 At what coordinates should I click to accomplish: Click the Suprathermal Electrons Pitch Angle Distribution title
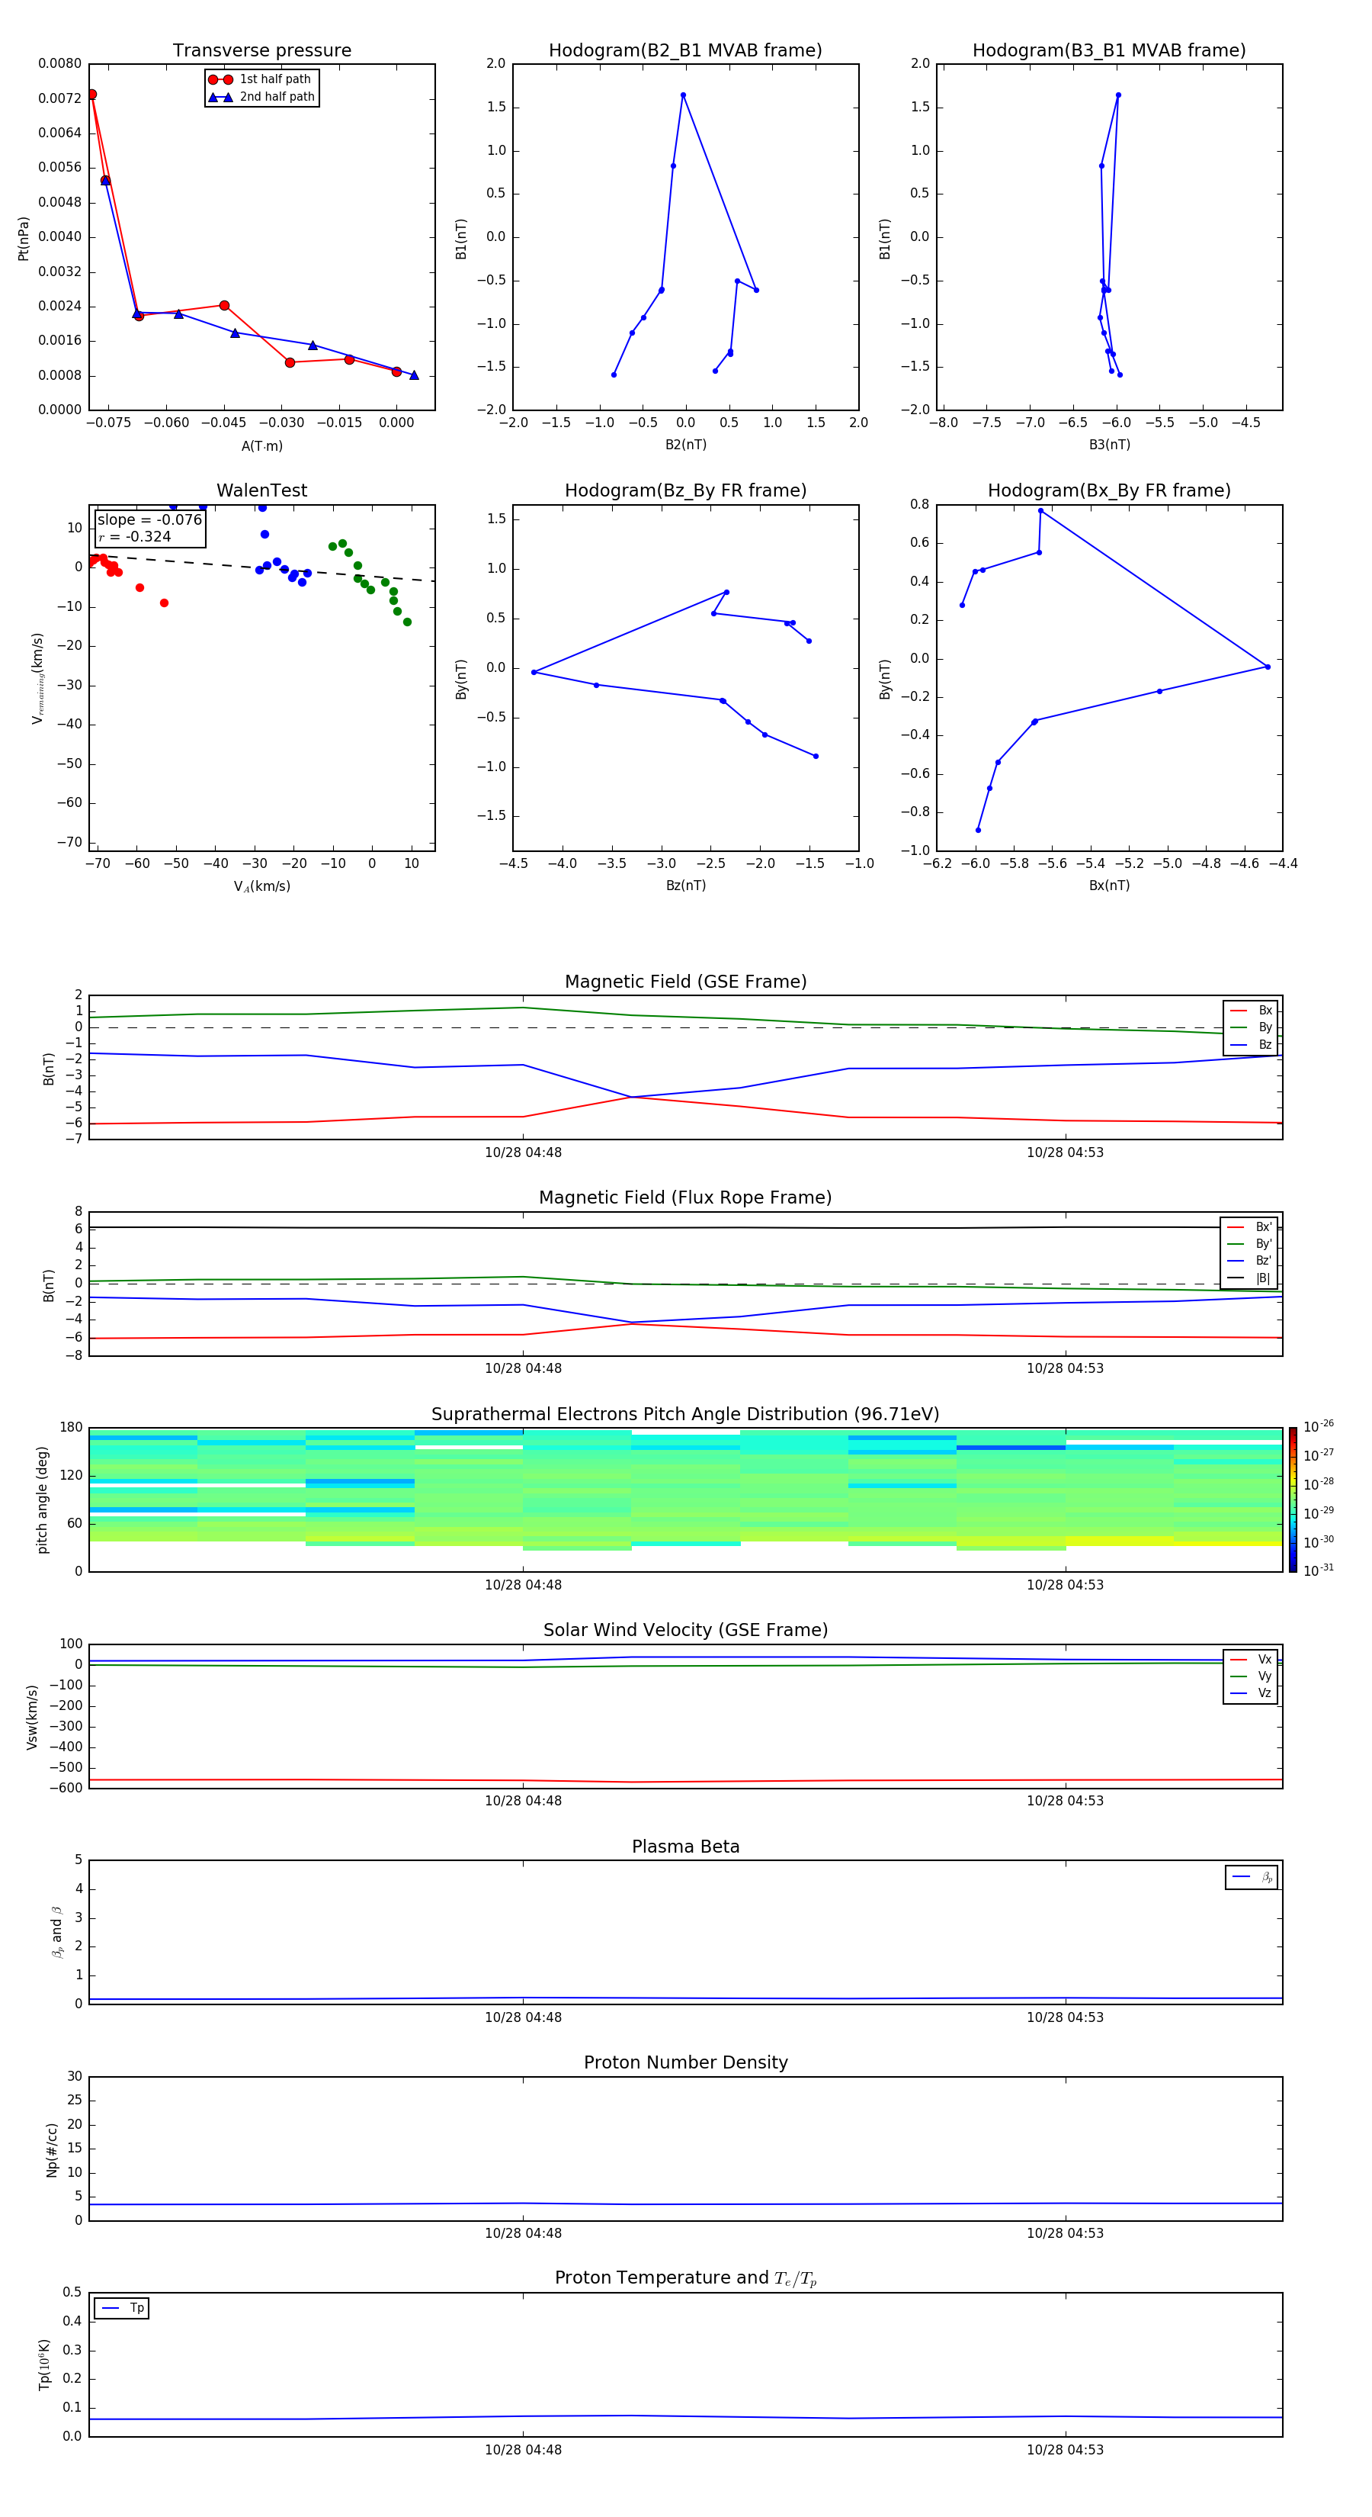pos(685,1415)
